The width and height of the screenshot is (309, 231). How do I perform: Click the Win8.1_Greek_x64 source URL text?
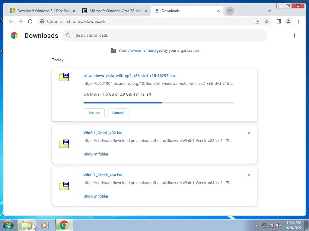point(158,183)
